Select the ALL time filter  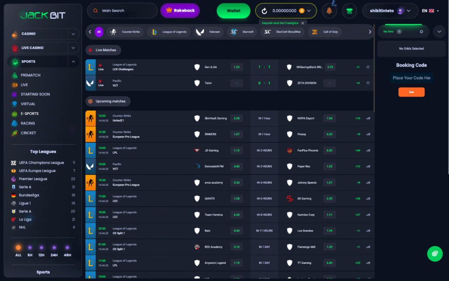18,251
